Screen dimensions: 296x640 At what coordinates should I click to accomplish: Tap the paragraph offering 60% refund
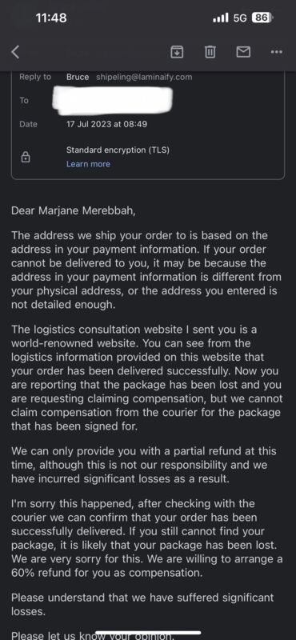pos(147,538)
